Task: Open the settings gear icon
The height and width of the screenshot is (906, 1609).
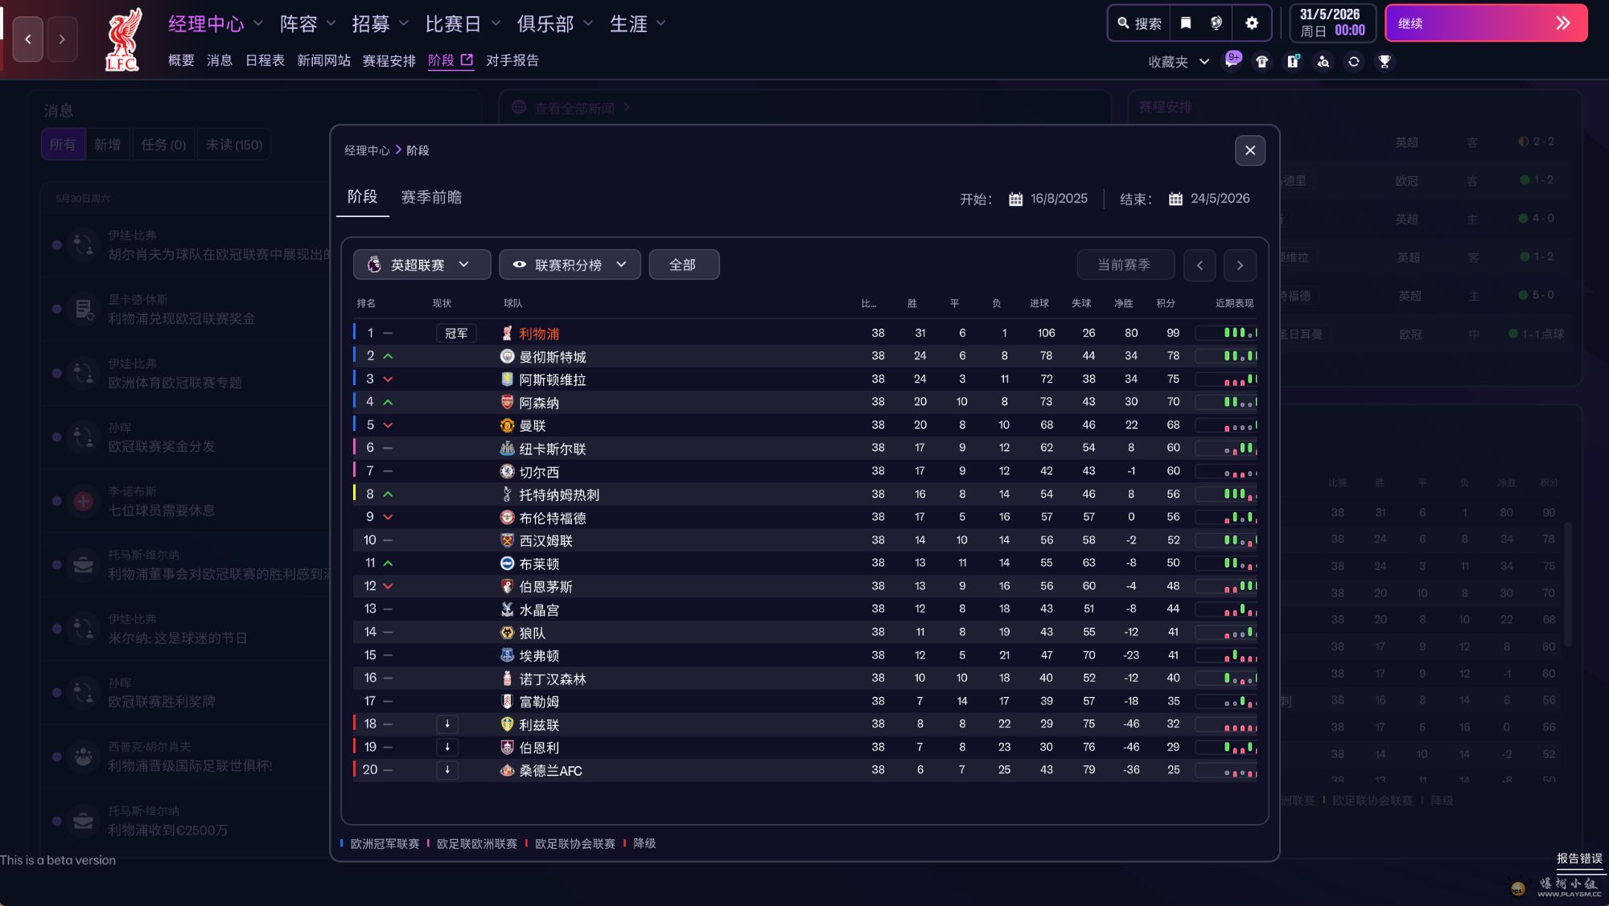Action: point(1251,23)
